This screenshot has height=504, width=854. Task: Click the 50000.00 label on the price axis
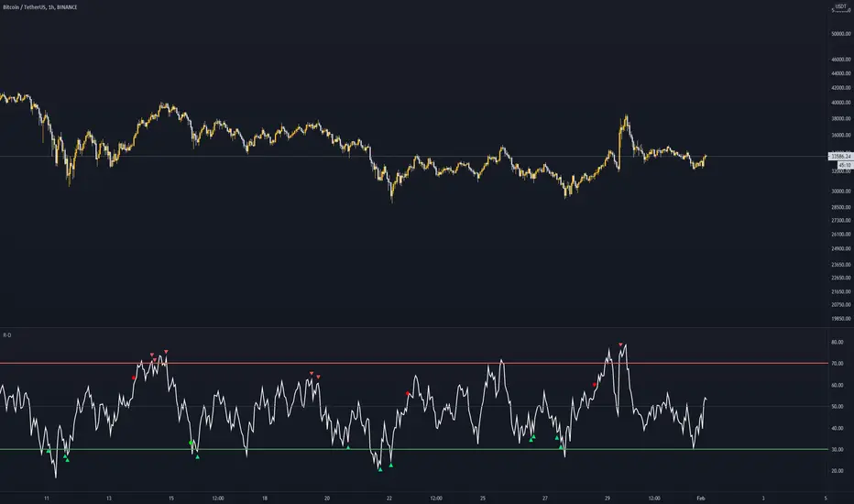click(x=839, y=34)
